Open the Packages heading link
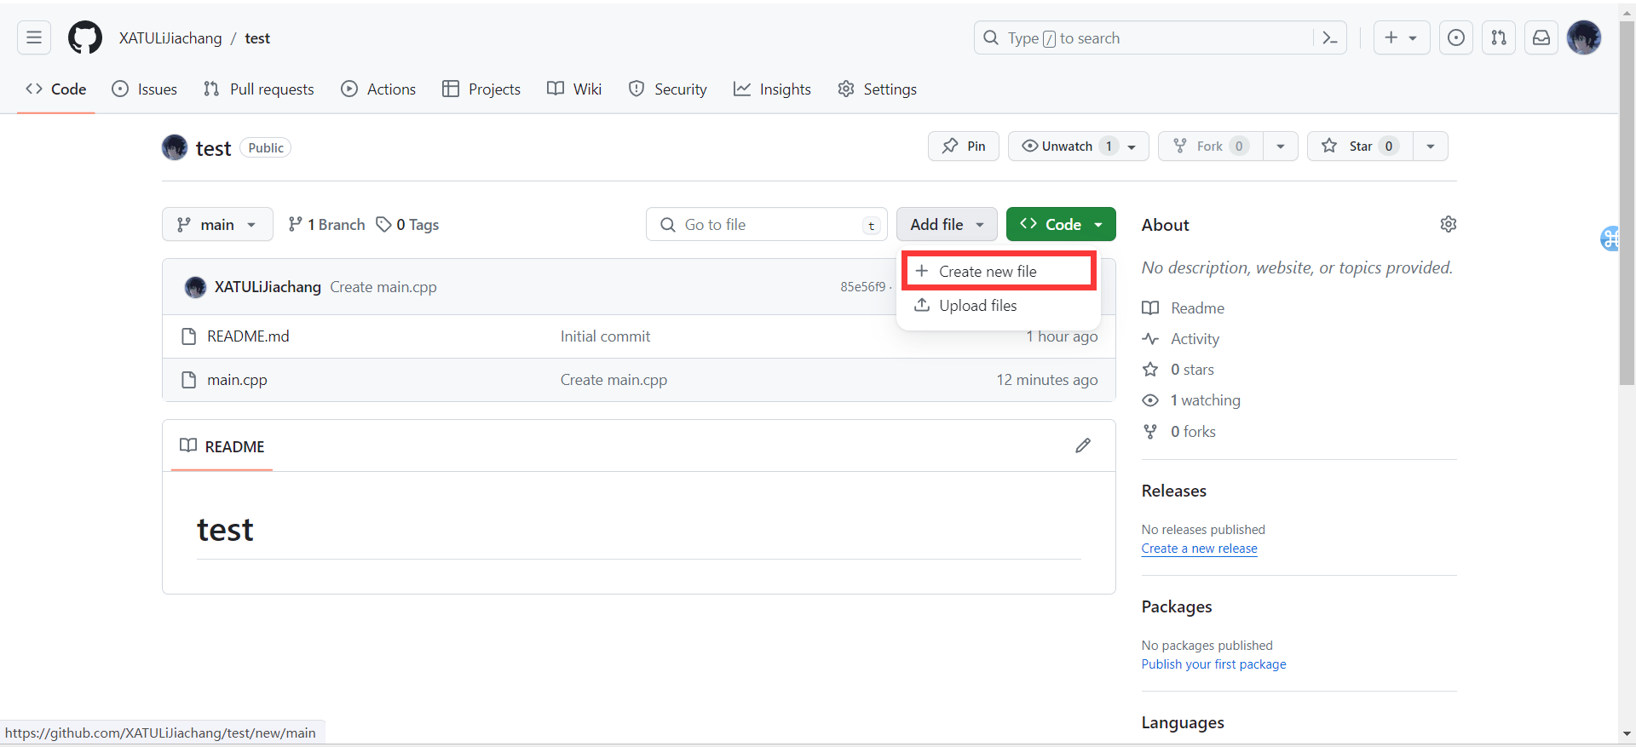The image size is (1636, 747). 1177,606
